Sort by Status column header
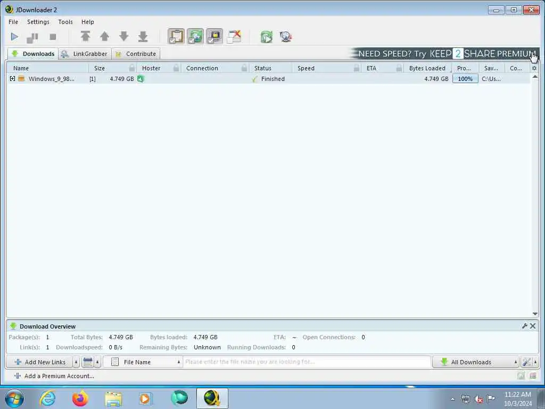 (x=263, y=68)
